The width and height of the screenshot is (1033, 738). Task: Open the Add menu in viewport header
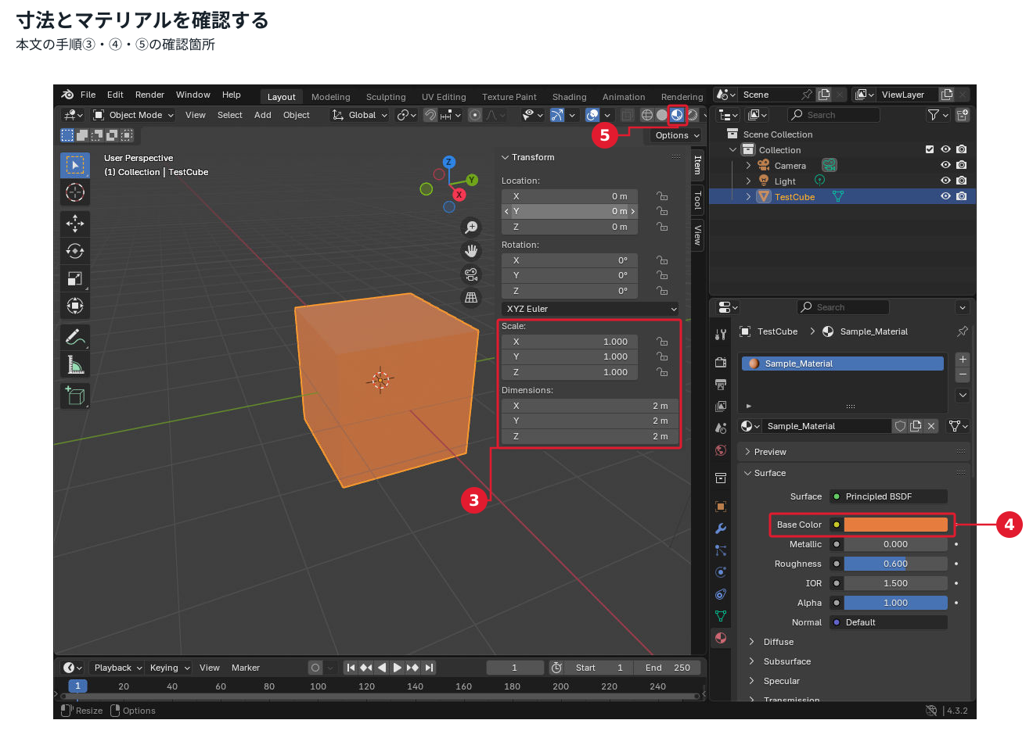coord(263,115)
